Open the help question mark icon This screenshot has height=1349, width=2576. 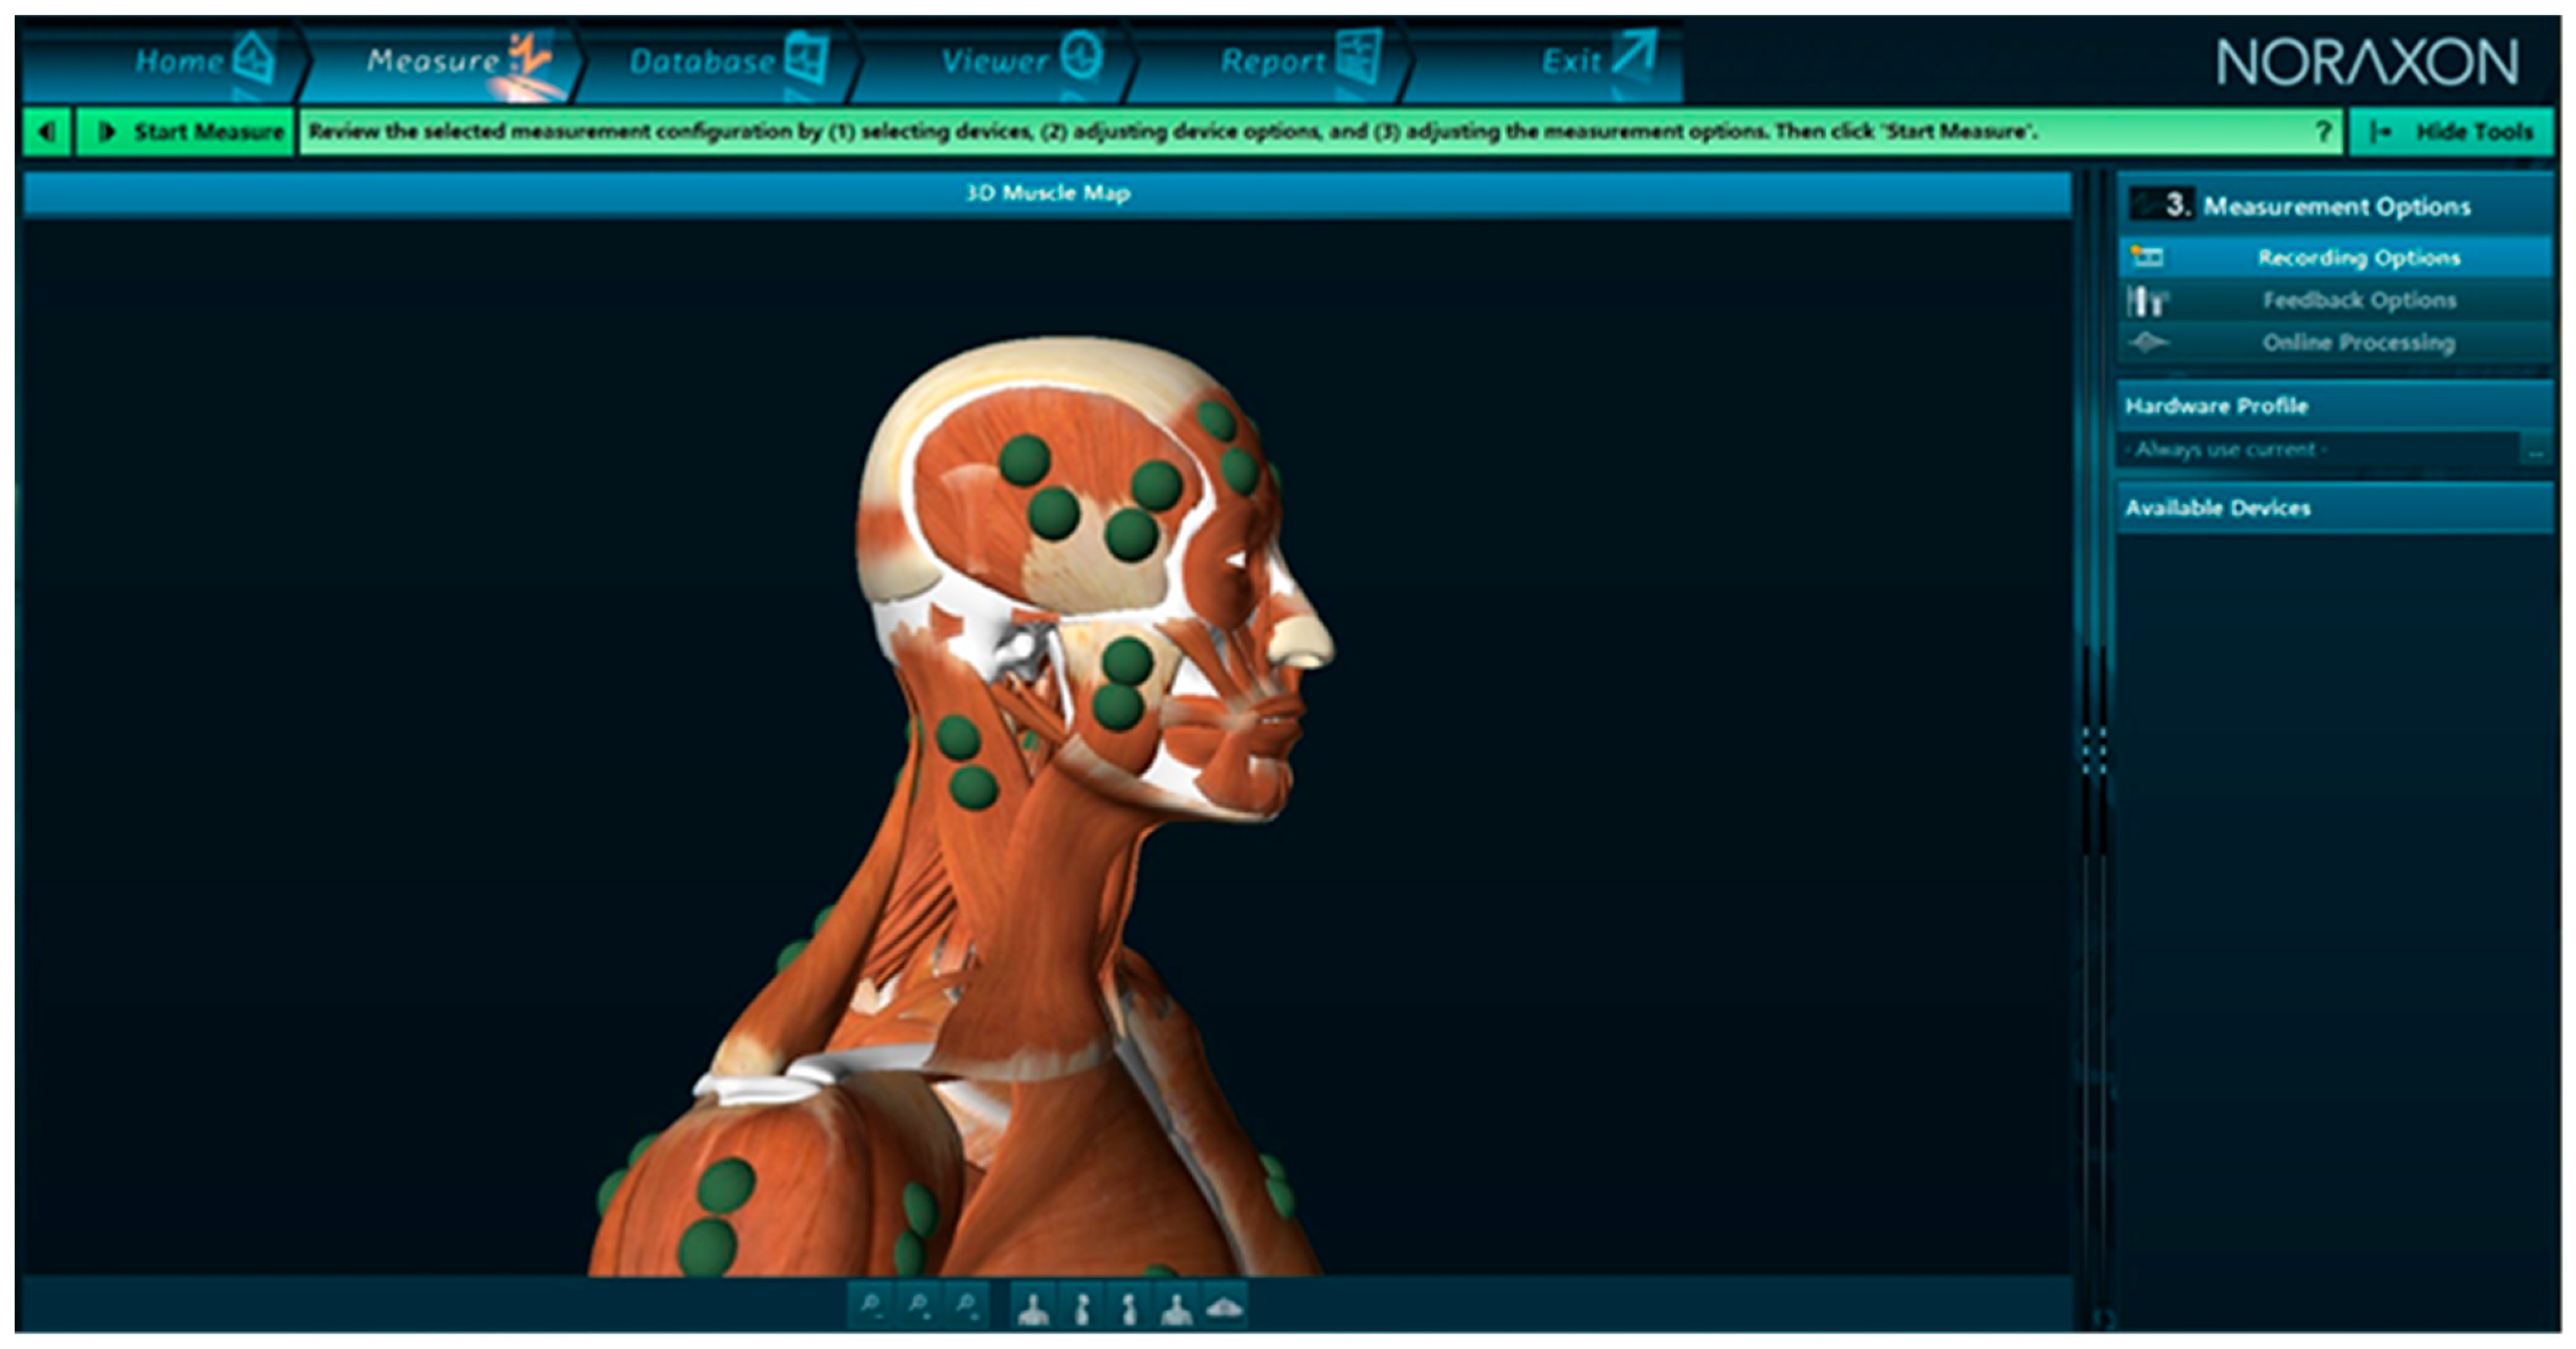[x=2323, y=132]
